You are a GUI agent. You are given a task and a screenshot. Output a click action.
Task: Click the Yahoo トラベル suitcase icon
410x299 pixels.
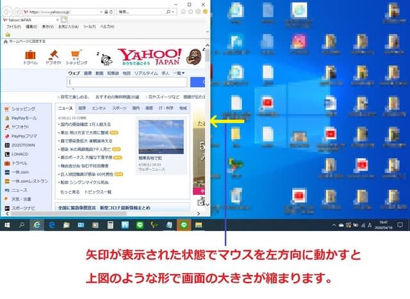29,55
